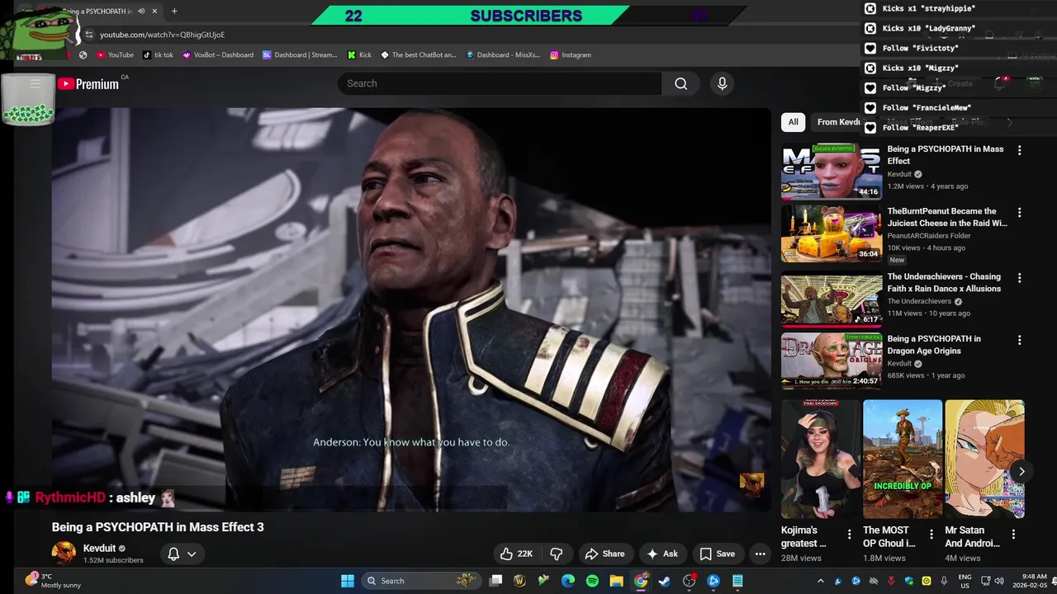Open File Explorer from the taskbar

(x=616, y=581)
